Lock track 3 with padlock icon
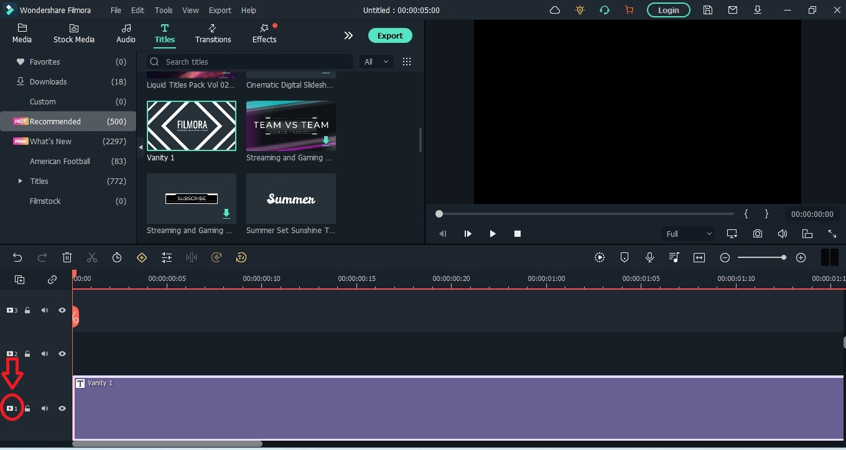846x450 pixels. [x=27, y=310]
